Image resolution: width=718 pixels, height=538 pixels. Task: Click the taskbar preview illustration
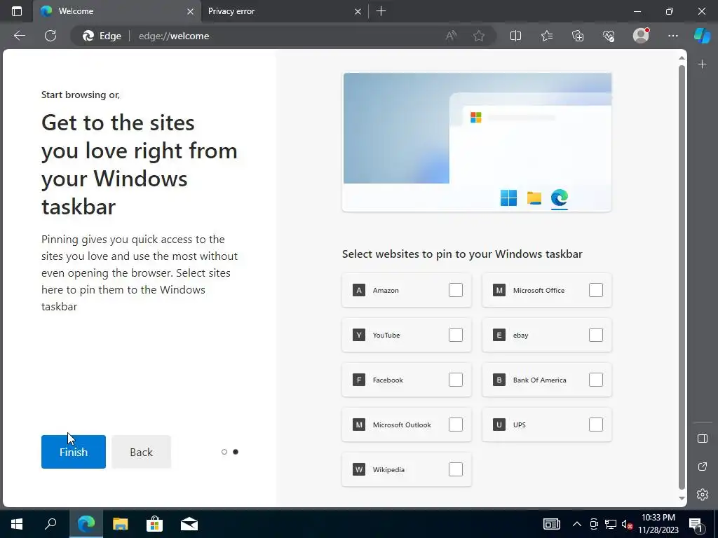(x=477, y=142)
